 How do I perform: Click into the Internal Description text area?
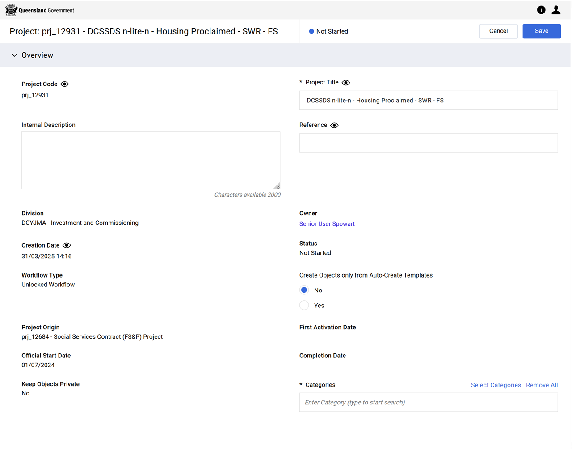click(x=151, y=160)
